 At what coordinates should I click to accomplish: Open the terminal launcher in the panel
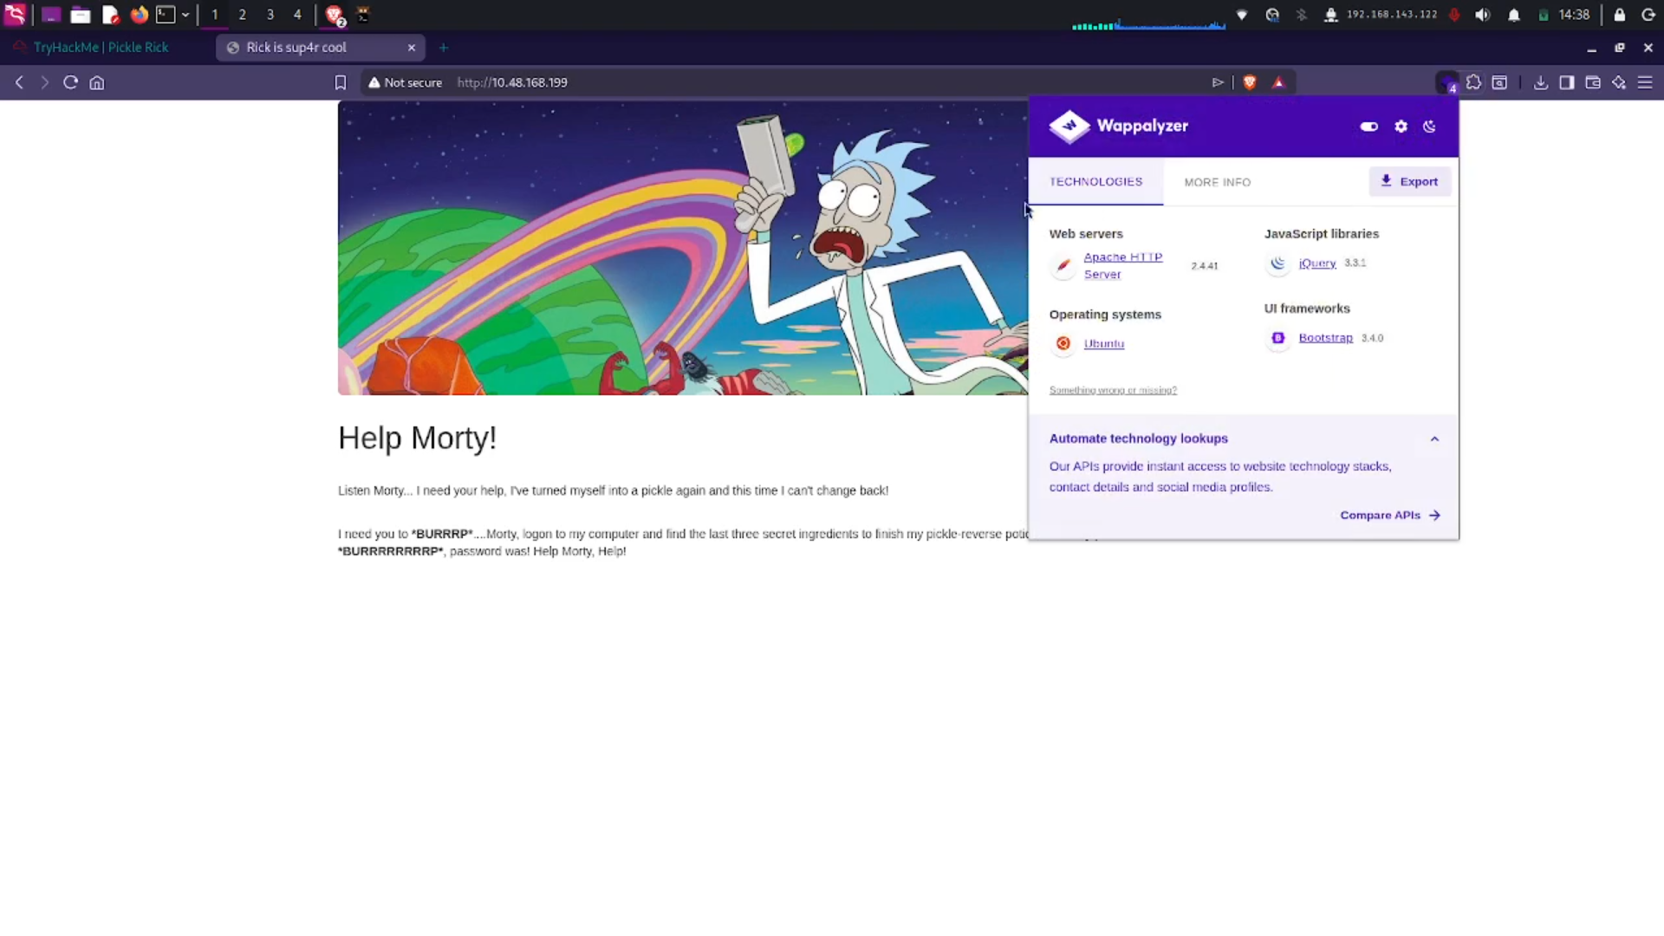[x=166, y=15]
